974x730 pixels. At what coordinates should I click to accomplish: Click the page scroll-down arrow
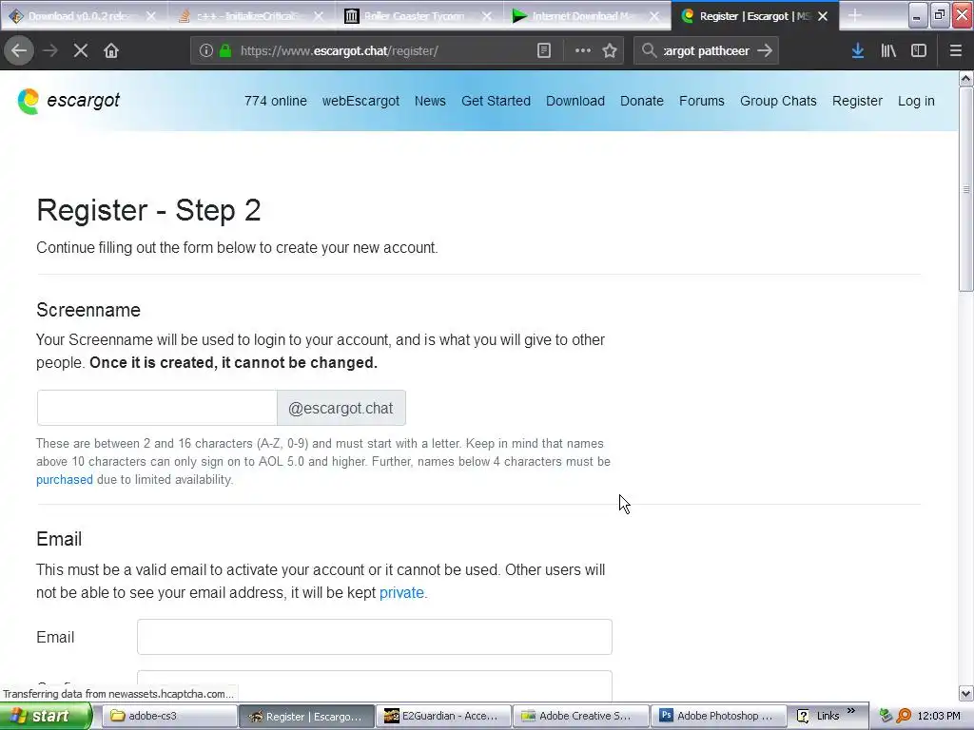965,693
